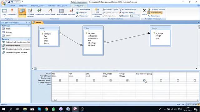Image resolution: width=200 pixels, height=112 pixels.
Task: Uncheck display box for Nam column
Action: 77,80
